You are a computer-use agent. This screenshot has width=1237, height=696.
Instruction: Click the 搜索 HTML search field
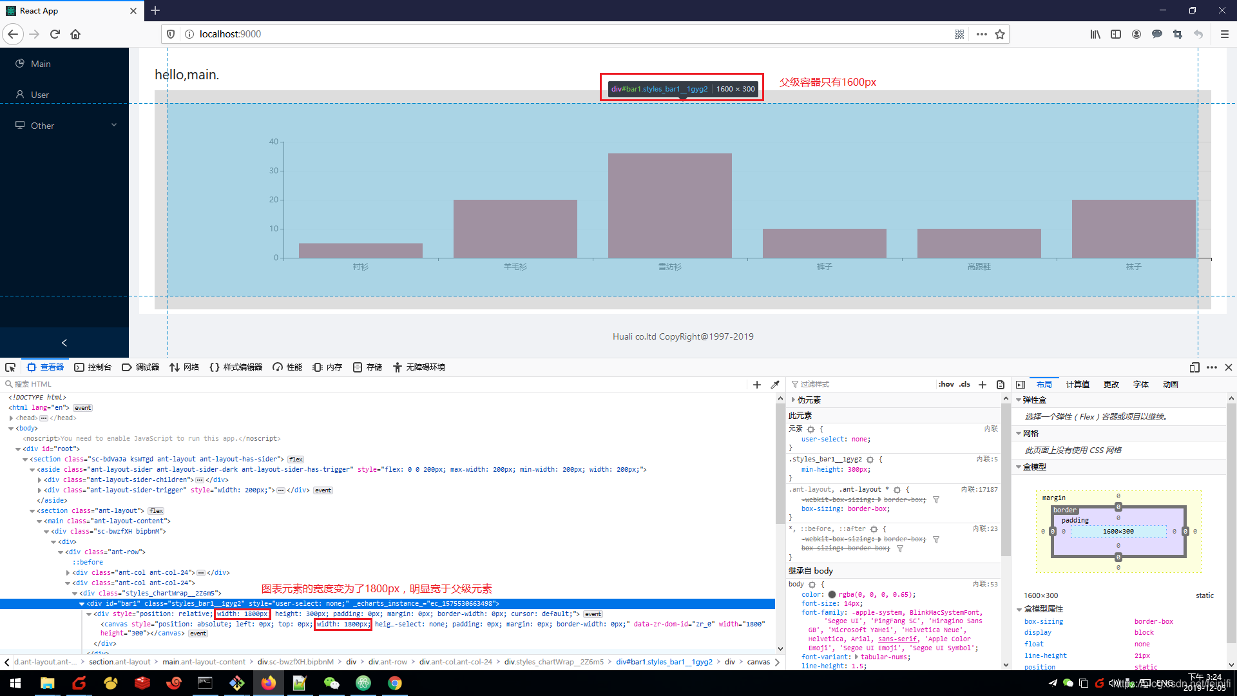[x=374, y=385]
